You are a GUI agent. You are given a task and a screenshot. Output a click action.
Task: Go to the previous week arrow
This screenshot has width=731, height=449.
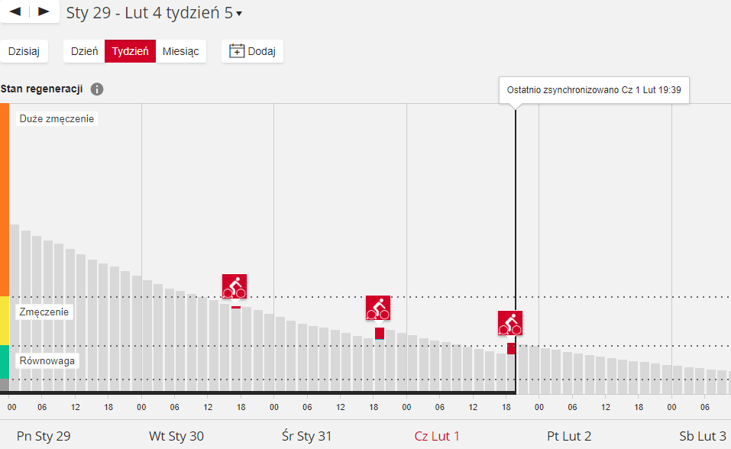tap(15, 11)
